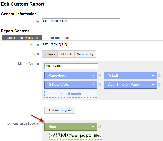This screenshot has height=141, width=163.
Task: Remove the Hour dimension drilldown
Action: [100, 127]
